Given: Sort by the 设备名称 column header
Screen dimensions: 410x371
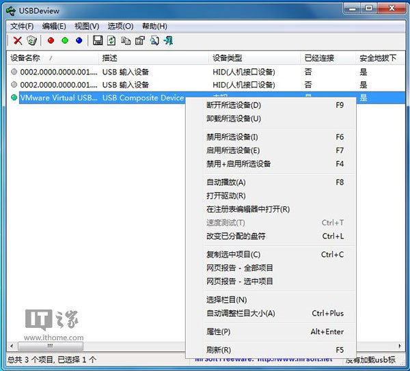Looking at the screenshot, I should (x=53, y=58).
